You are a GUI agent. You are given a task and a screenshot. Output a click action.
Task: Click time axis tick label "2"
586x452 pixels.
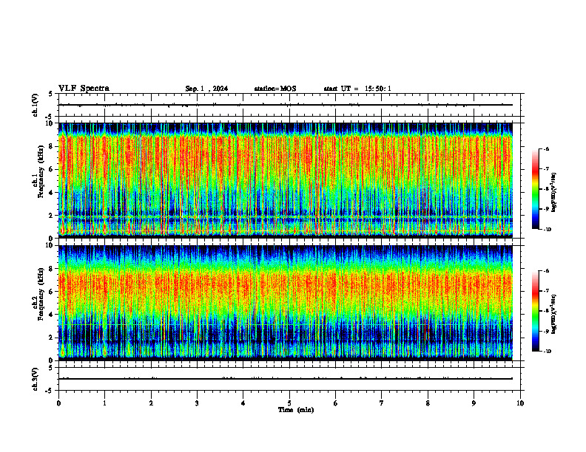tap(151, 403)
